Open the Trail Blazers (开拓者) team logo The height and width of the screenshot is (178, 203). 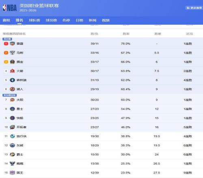(12, 127)
